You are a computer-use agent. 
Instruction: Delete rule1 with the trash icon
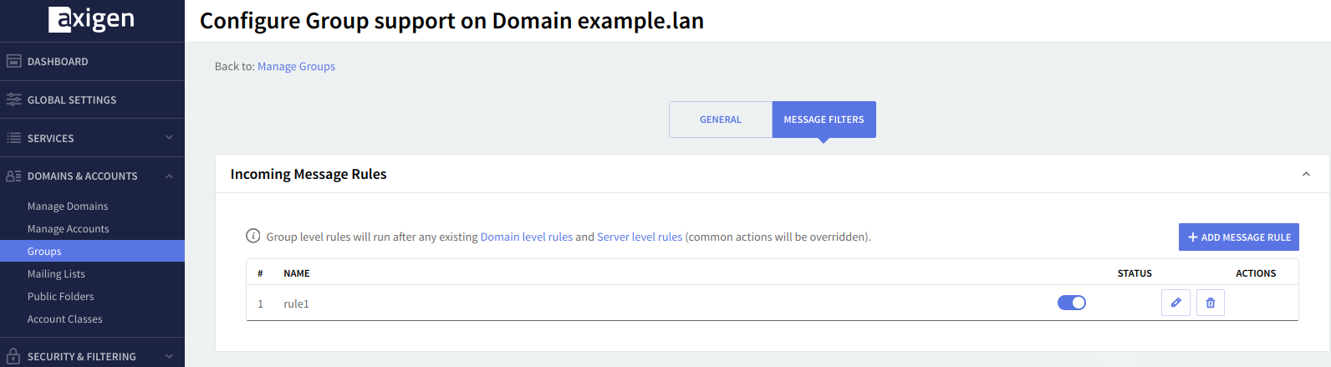click(1211, 303)
